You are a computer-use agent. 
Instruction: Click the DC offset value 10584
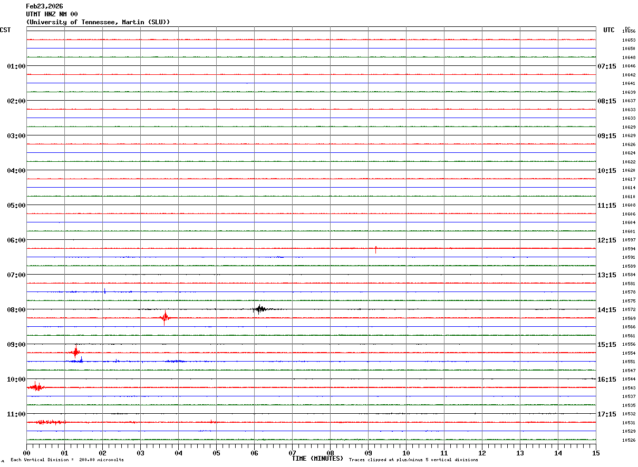click(629, 275)
